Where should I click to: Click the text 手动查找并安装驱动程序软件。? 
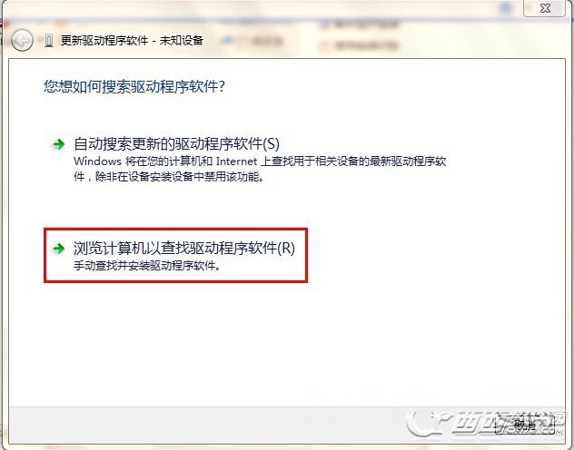pos(147,266)
